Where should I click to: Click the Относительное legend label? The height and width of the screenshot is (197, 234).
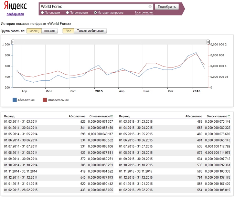point(58,100)
